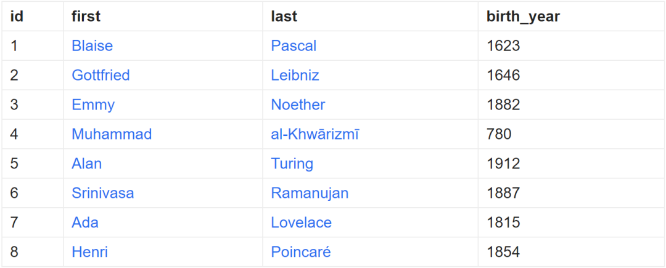
Task: Follow the Poincaré link
Action: [x=300, y=253]
